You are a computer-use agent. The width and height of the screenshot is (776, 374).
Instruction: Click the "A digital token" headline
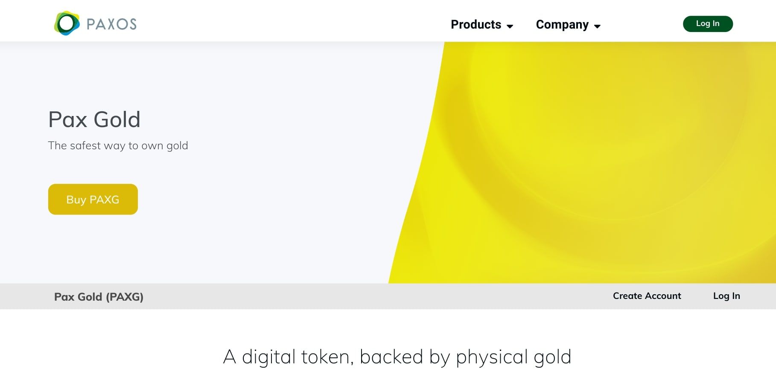click(397, 357)
